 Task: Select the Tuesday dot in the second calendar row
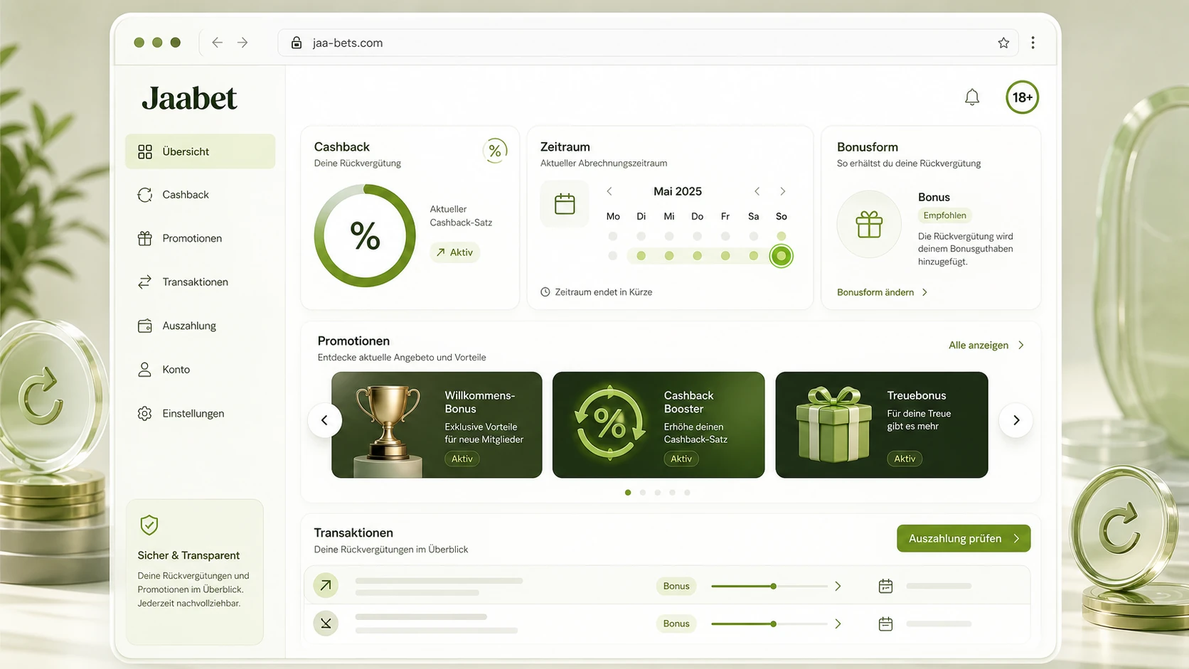tap(641, 256)
